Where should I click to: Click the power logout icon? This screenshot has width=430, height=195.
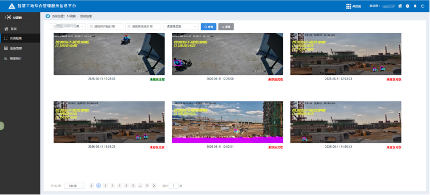coord(423,6)
